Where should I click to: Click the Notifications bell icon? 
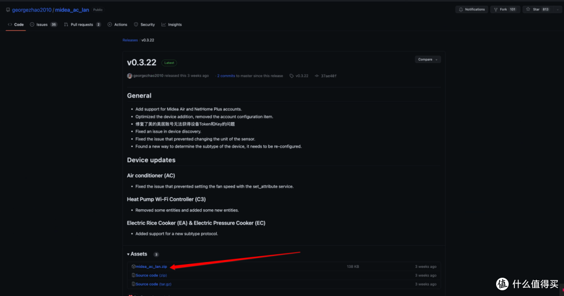[x=461, y=9]
